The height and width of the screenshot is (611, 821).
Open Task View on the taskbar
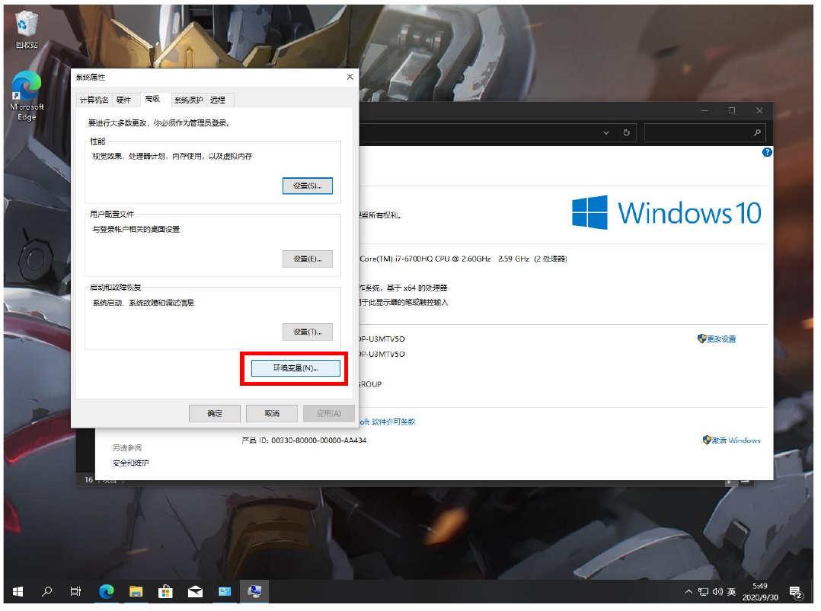click(76, 591)
